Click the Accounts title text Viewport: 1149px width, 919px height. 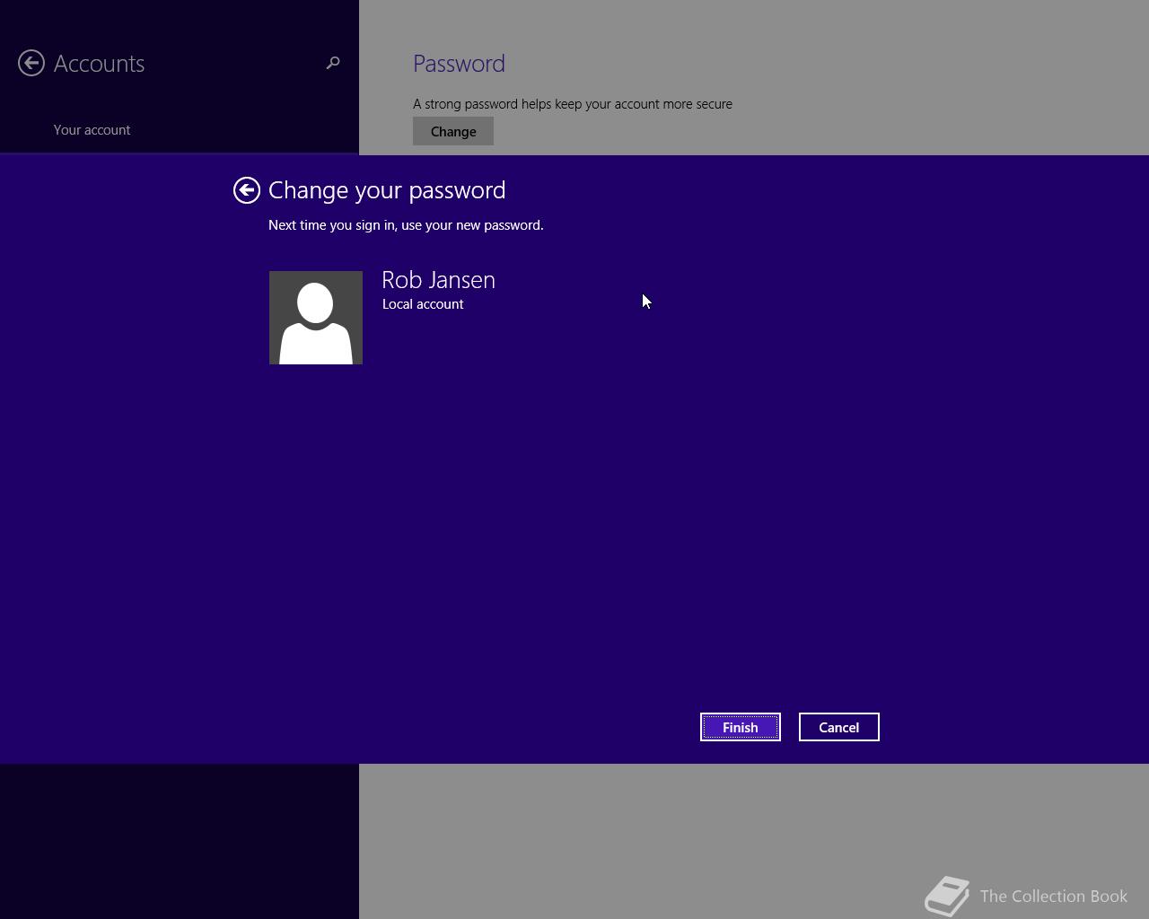coord(99,64)
